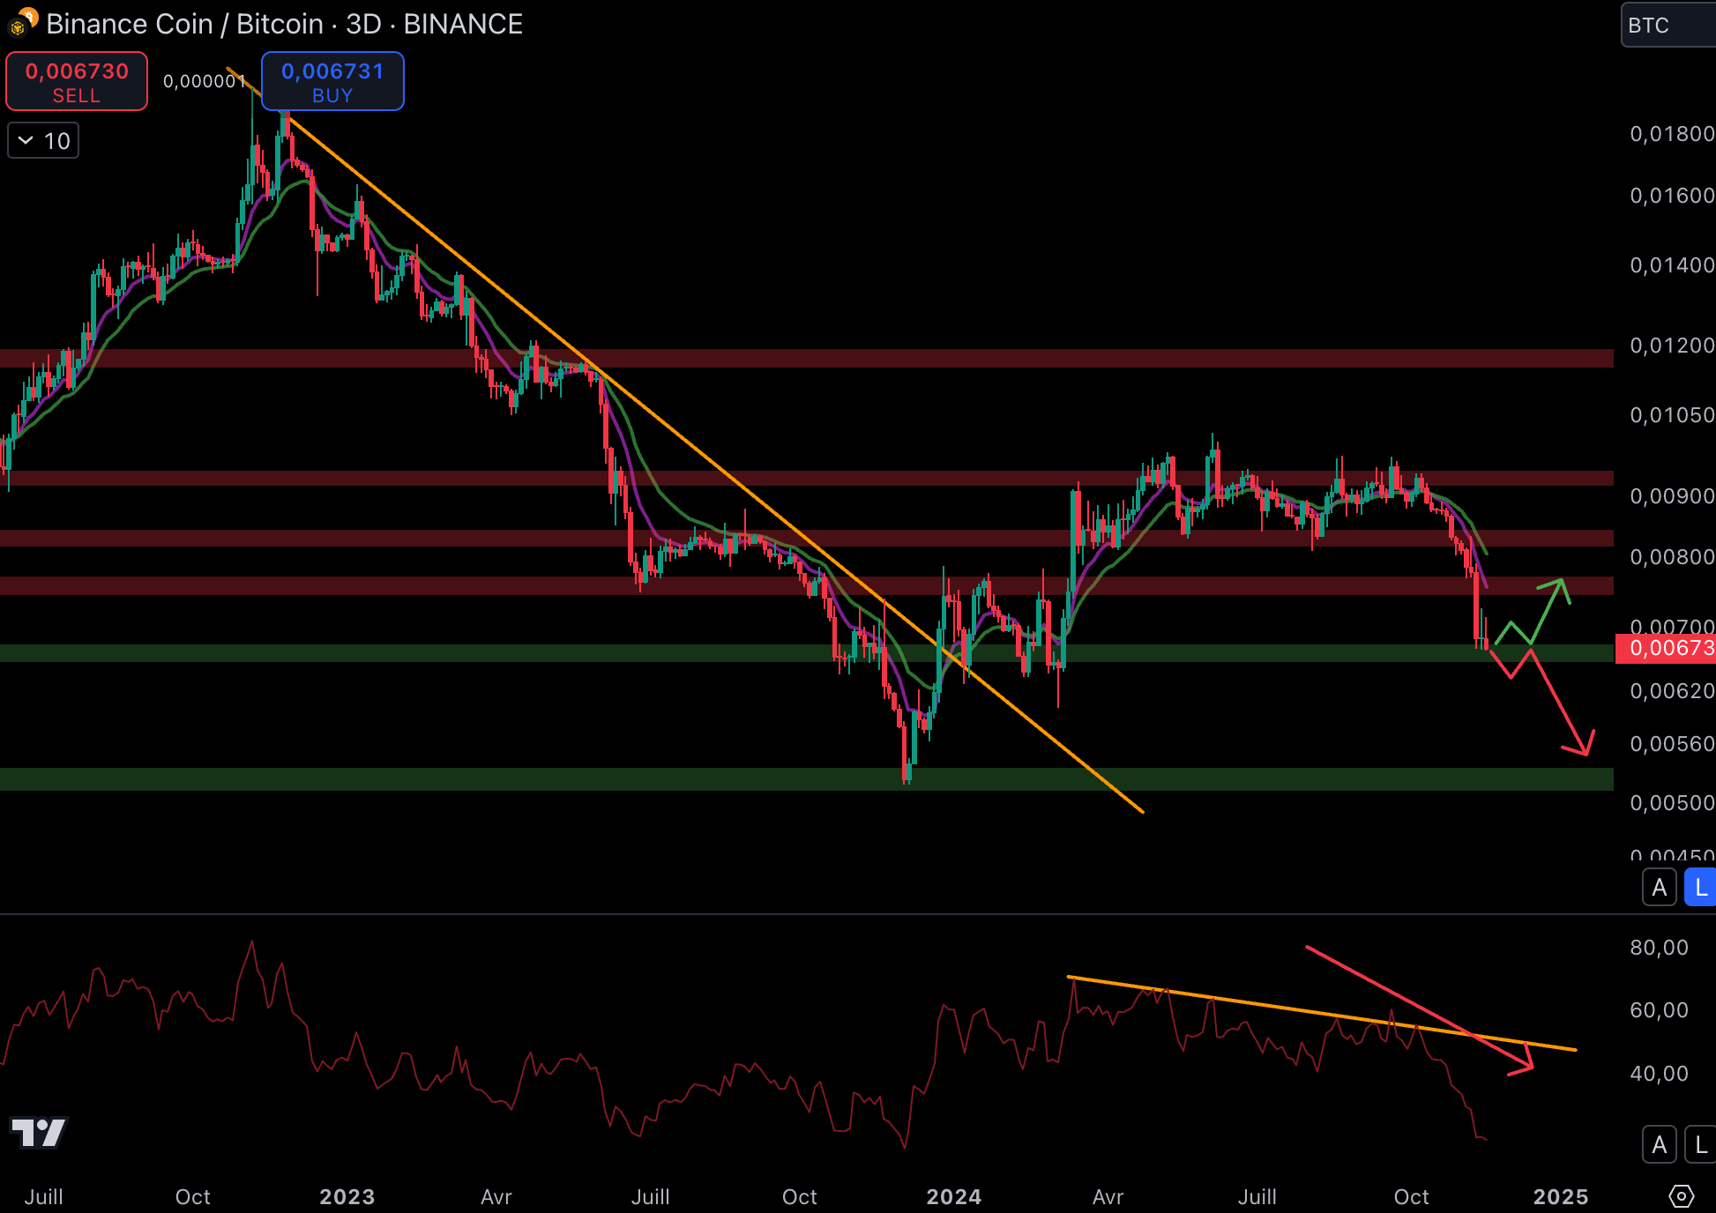Click the red SELL price button
The height and width of the screenshot is (1213, 1716).
pyautogui.click(x=77, y=81)
